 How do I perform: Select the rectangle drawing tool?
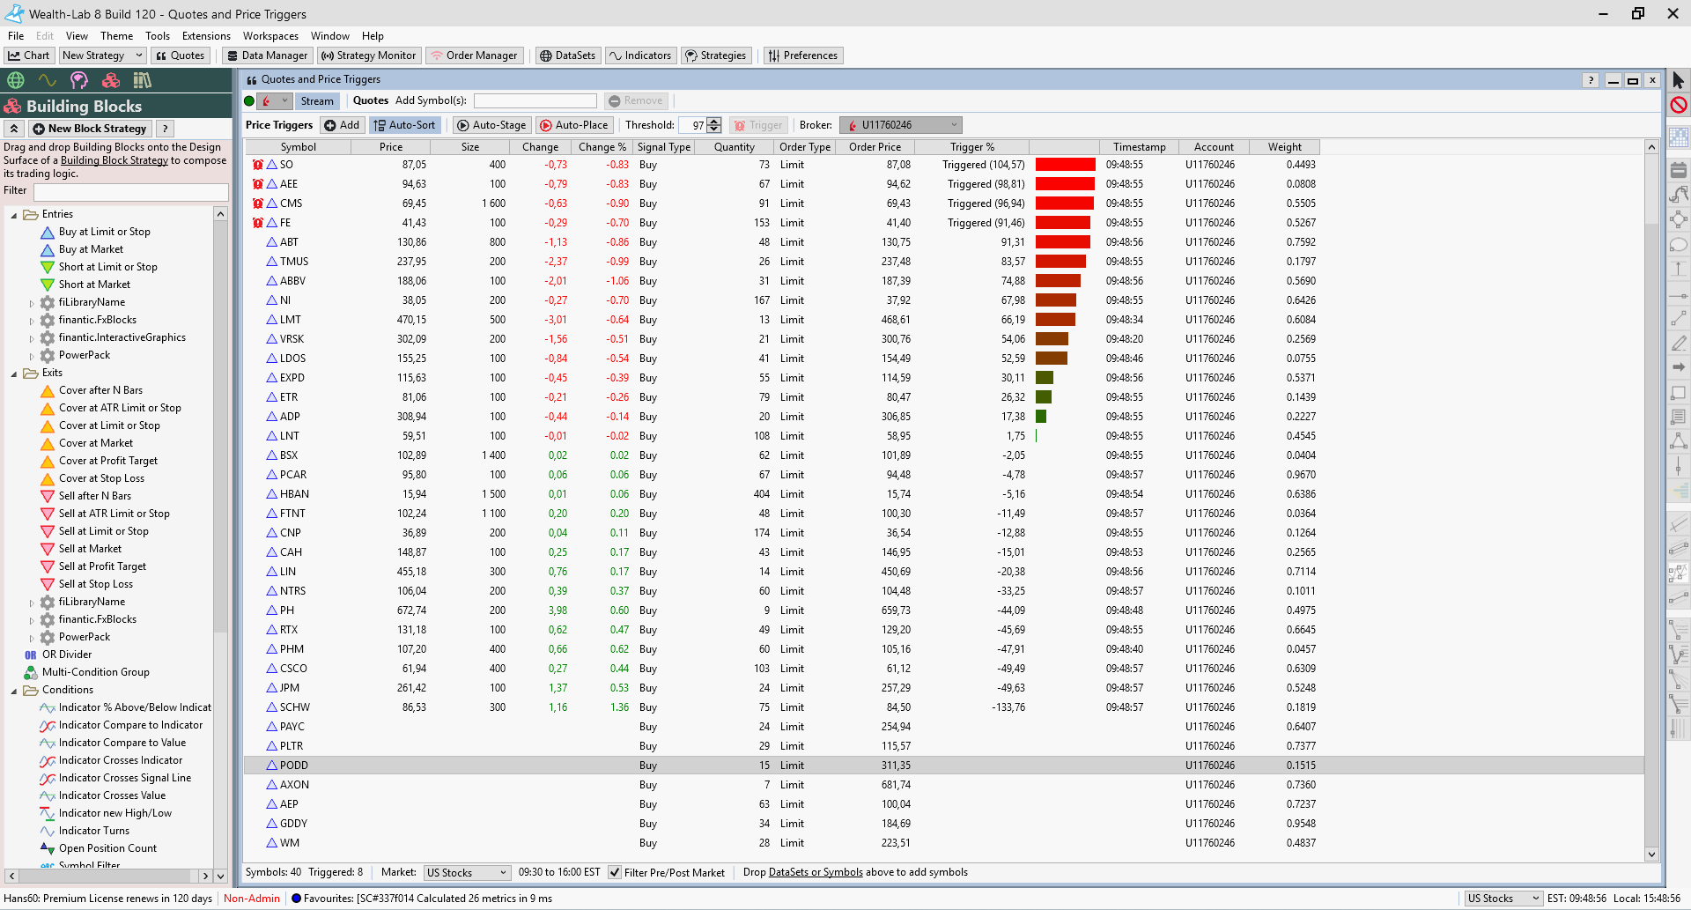pos(1679,392)
